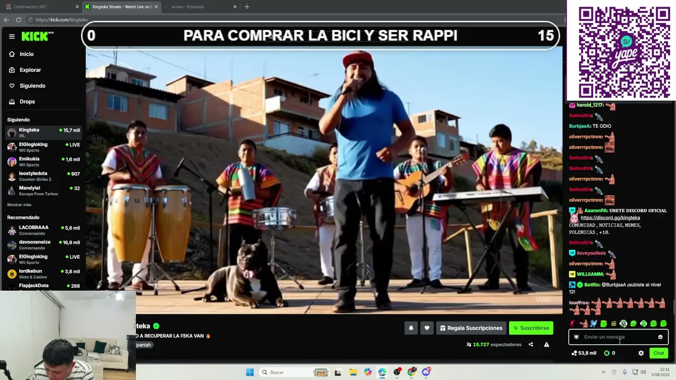Viewport: 676px width, 380px height.
Task: Send the message with Chat button
Action: pos(659,353)
